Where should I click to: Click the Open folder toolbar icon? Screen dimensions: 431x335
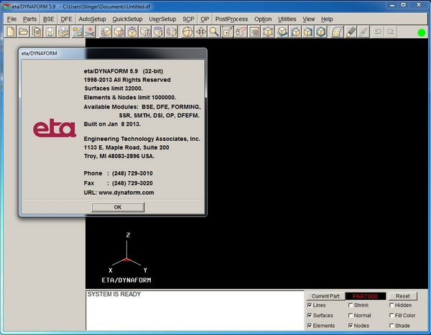23,32
